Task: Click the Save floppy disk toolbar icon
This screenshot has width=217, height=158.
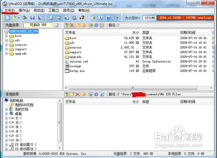Action: (x=33, y=18)
